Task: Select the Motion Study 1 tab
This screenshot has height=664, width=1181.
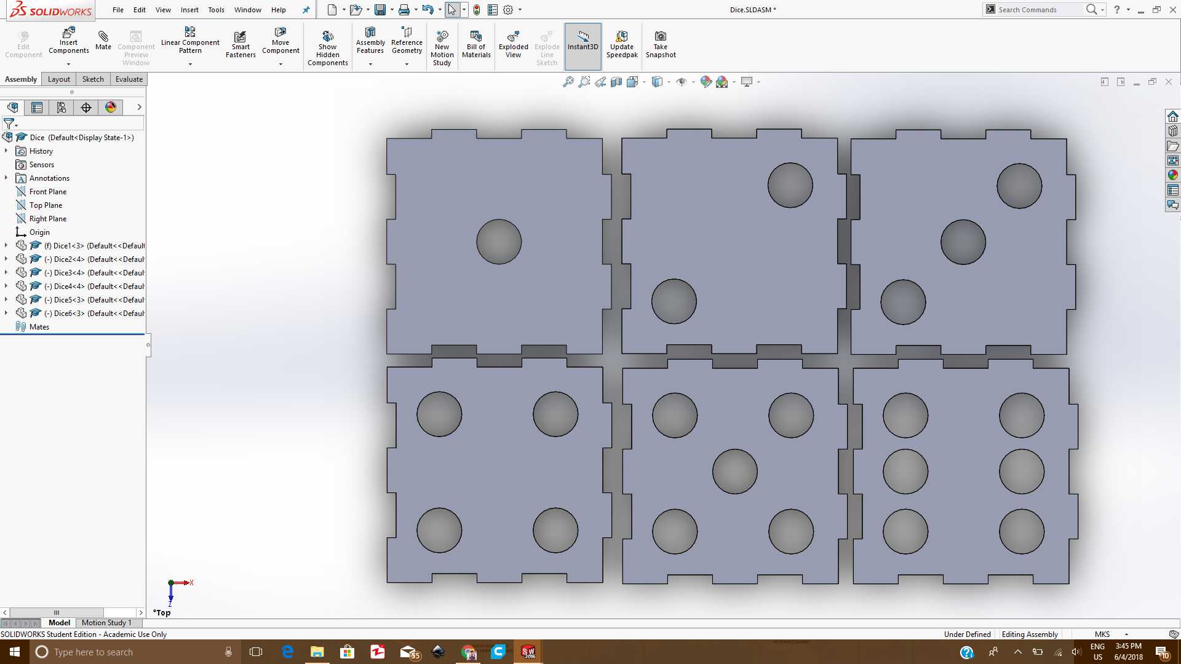Action: pos(106,623)
